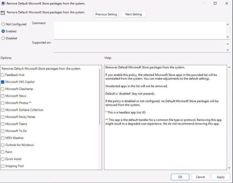Check the Microsoft Sticky Notes checkbox
This screenshot has width=233, height=183.
click(x=3, y=117)
